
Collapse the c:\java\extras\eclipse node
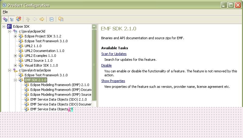tap(10, 70)
